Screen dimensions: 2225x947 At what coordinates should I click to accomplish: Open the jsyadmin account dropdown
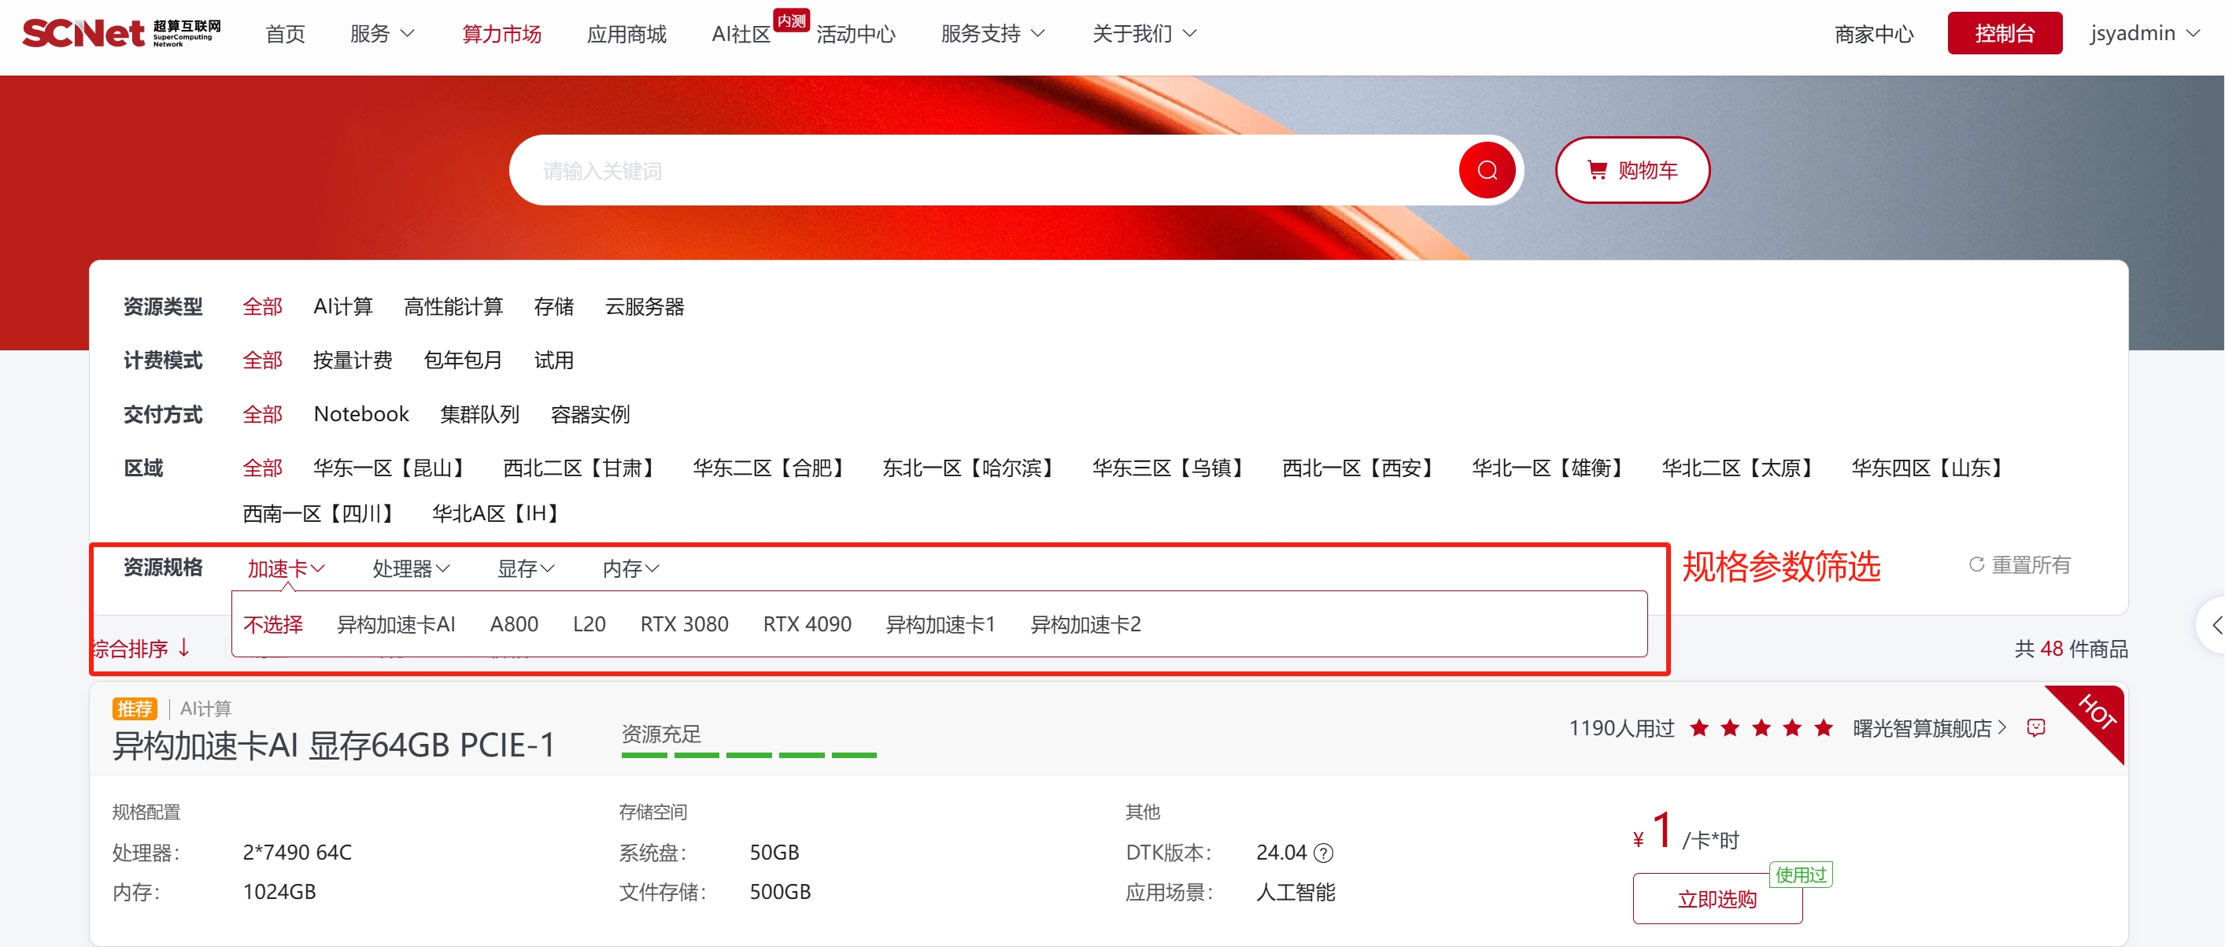[2144, 33]
